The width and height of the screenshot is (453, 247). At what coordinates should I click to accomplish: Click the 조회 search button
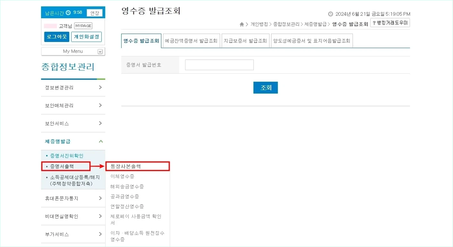[x=265, y=87]
